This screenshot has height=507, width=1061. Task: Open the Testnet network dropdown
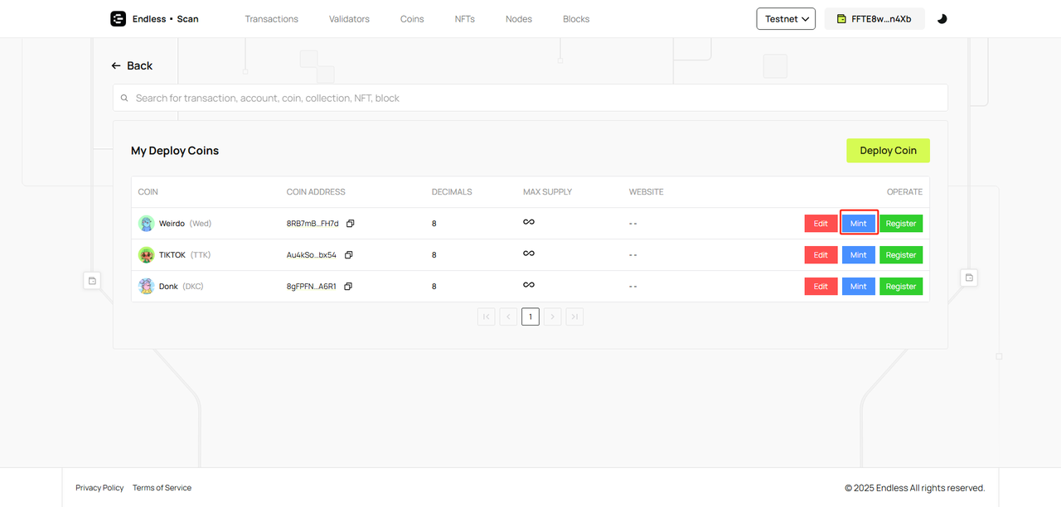click(785, 19)
